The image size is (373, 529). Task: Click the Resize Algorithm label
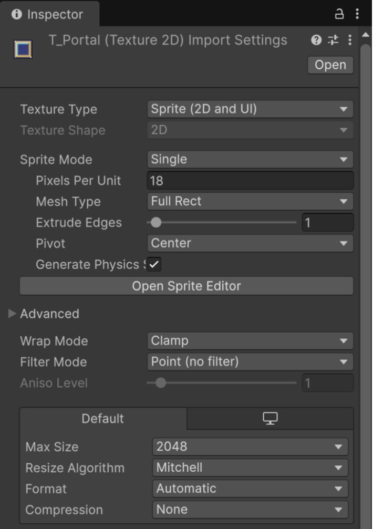(x=75, y=468)
